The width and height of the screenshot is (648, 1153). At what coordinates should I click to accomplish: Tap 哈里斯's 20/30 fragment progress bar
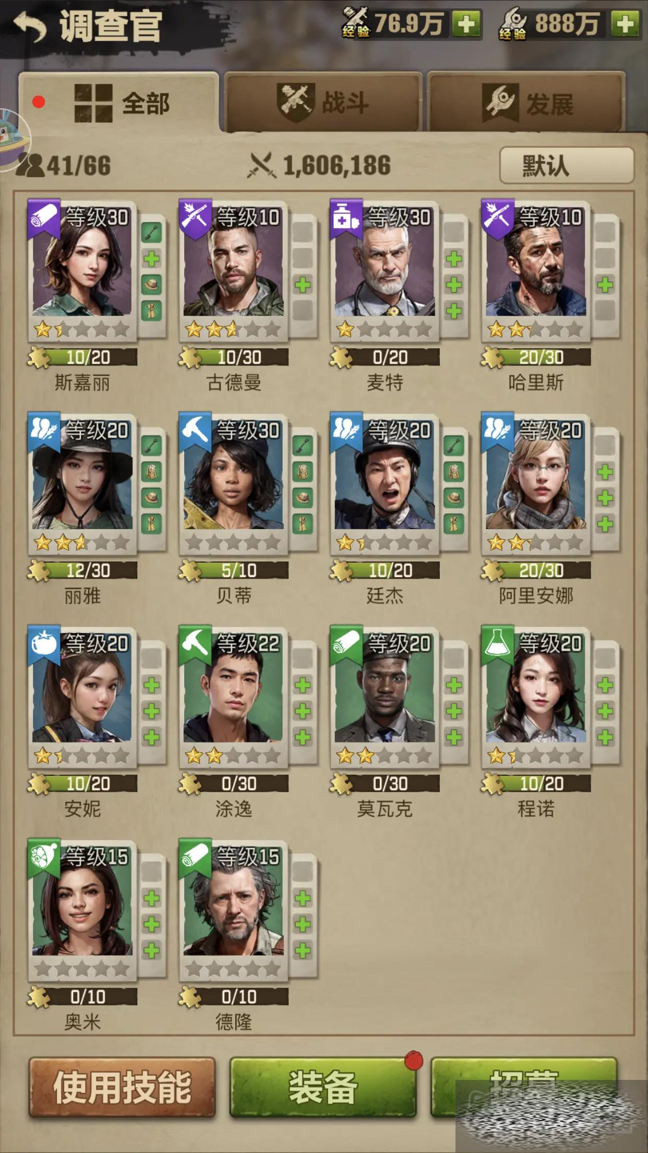[536, 357]
